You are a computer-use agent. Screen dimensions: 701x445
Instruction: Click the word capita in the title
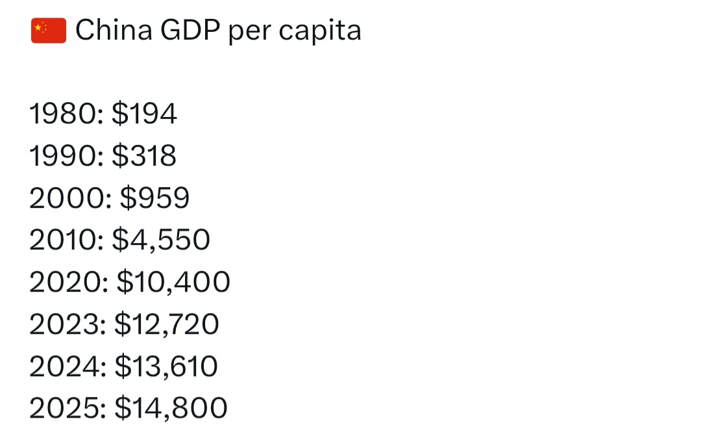coord(320,31)
